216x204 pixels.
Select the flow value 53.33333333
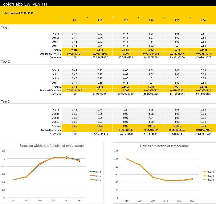(125, 94)
